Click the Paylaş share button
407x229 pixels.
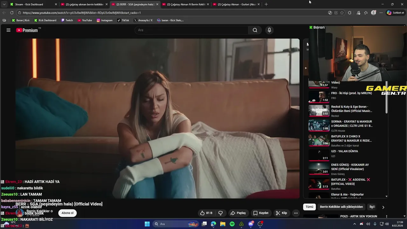(238, 213)
